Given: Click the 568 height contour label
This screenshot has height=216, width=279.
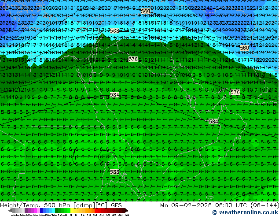Looking at the screenshot, I should [x=114, y=31].
